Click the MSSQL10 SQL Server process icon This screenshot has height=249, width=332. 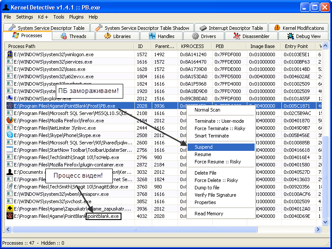(10, 113)
